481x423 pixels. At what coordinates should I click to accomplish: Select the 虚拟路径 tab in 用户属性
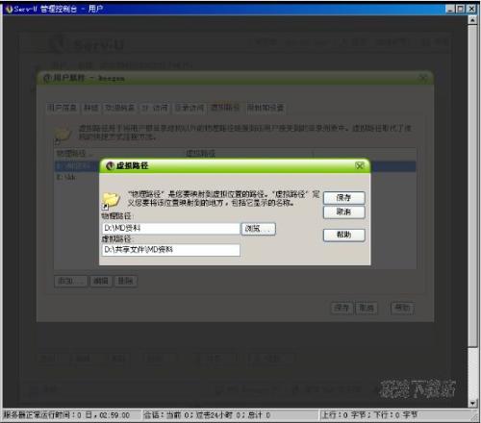pos(225,108)
